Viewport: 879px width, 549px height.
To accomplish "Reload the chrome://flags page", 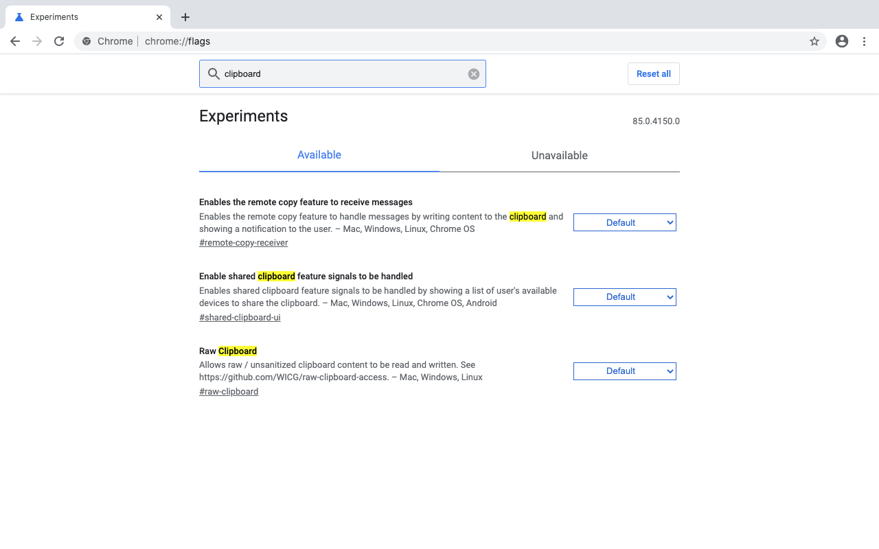I will [x=59, y=41].
